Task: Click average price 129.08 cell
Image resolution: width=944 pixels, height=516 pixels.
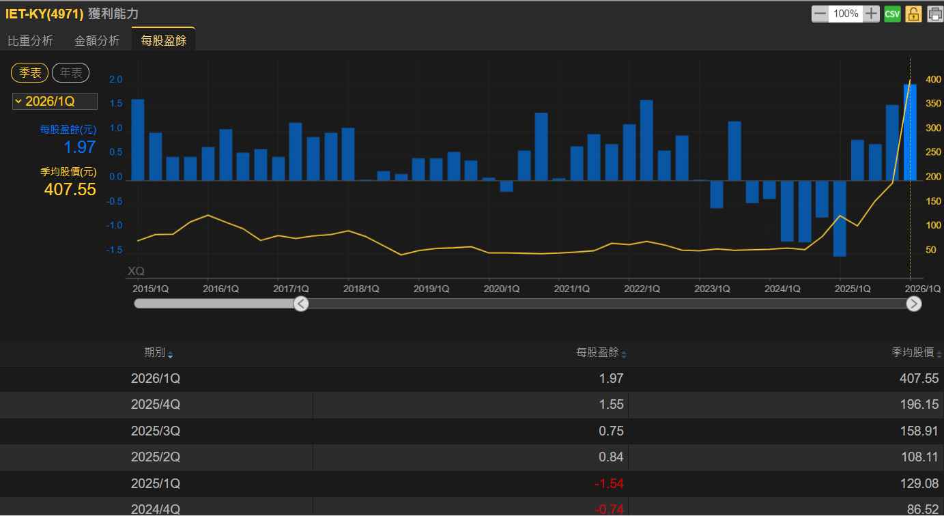Action: coord(919,483)
